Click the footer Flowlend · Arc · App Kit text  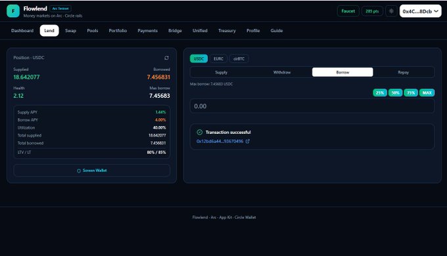click(x=224, y=217)
